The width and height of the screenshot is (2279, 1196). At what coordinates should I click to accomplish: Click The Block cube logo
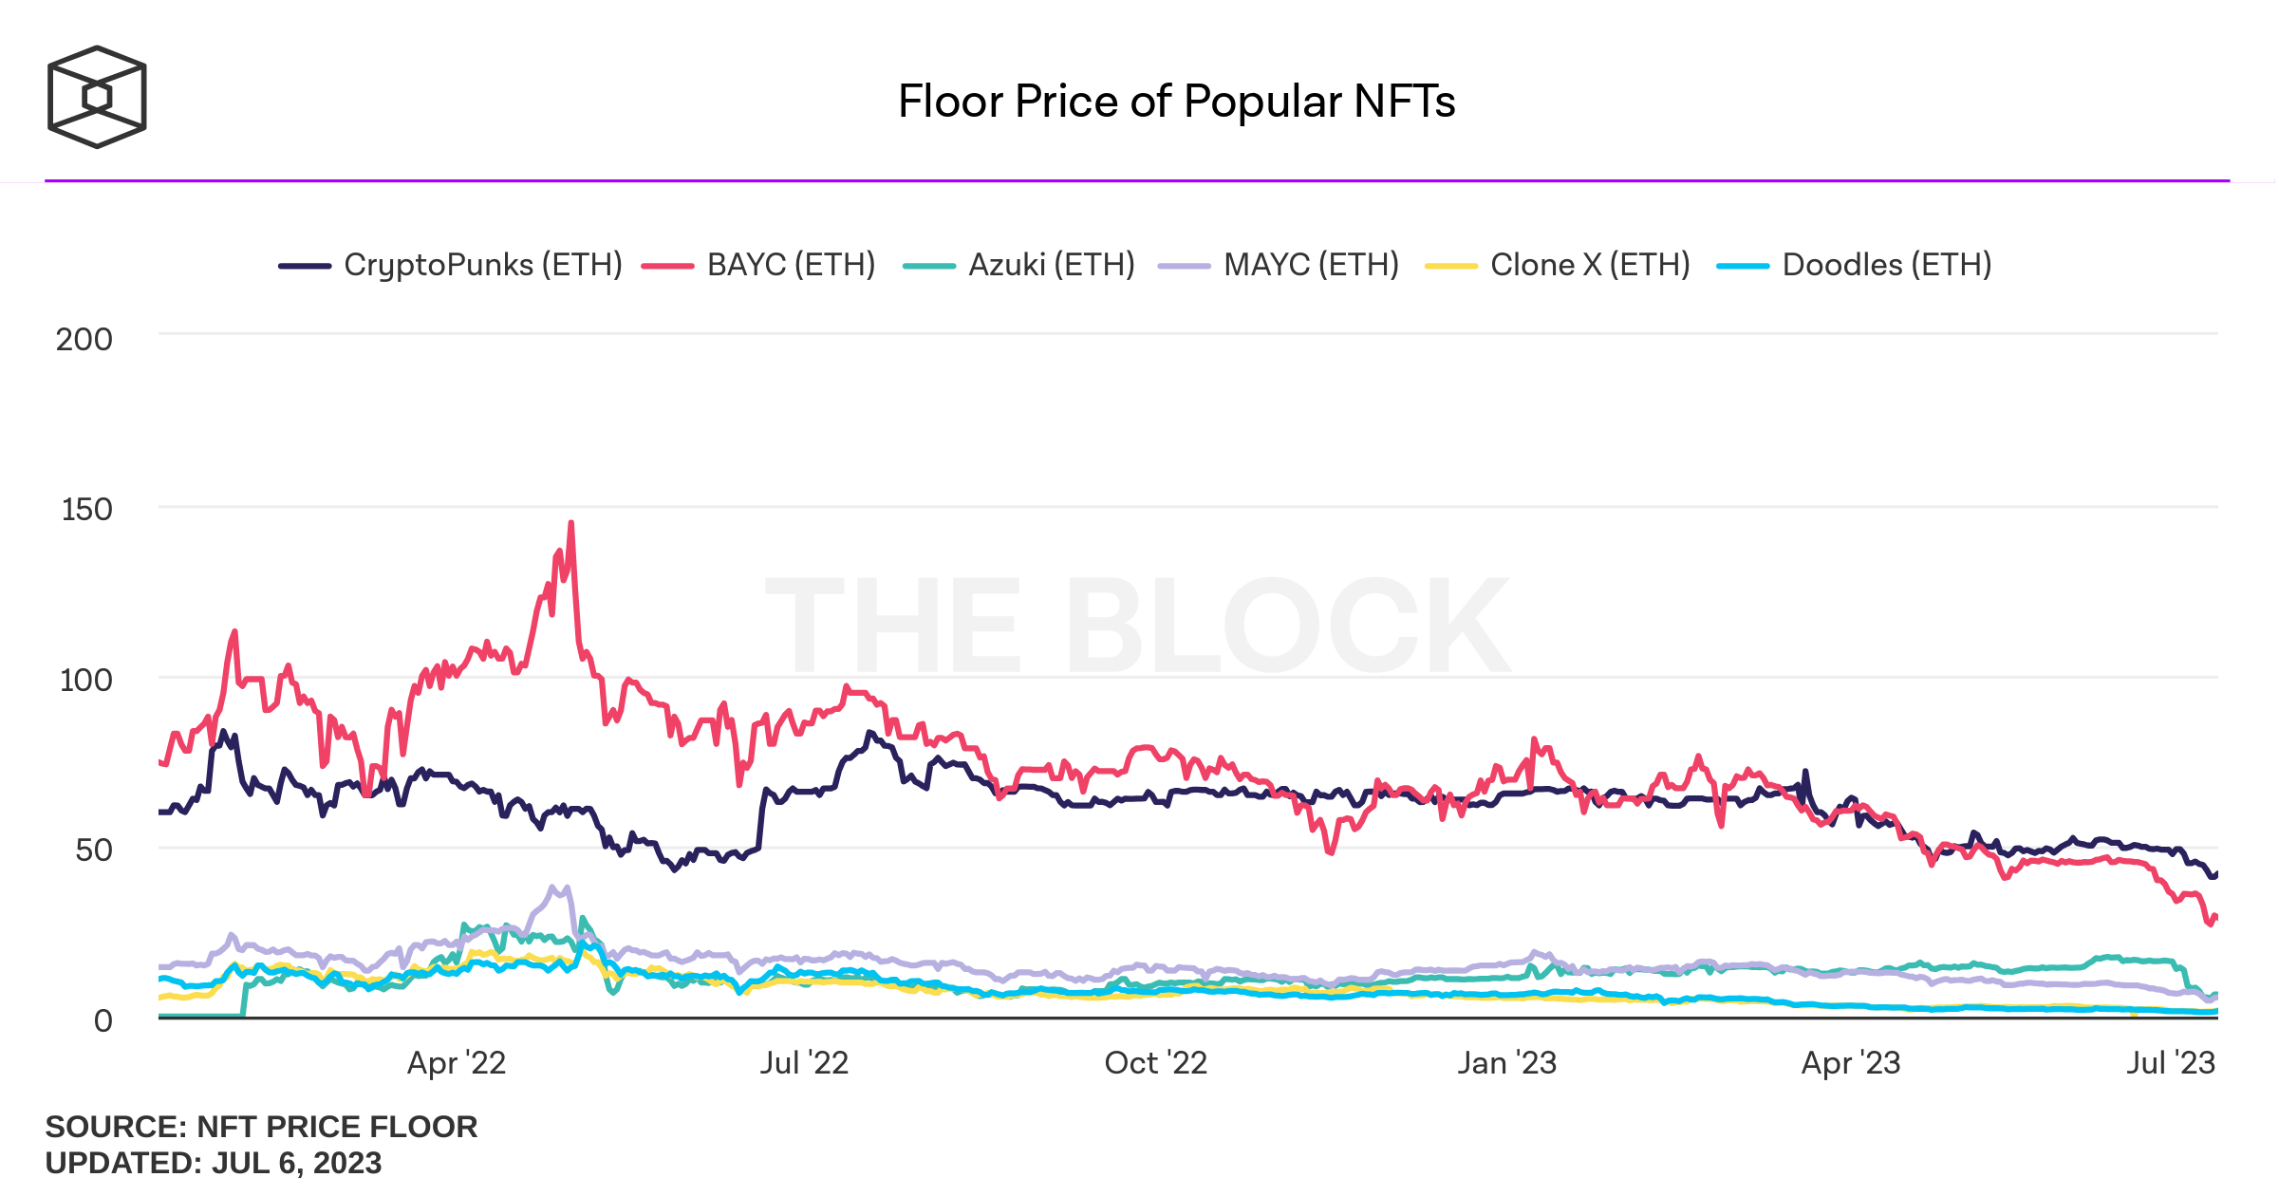click(x=97, y=97)
